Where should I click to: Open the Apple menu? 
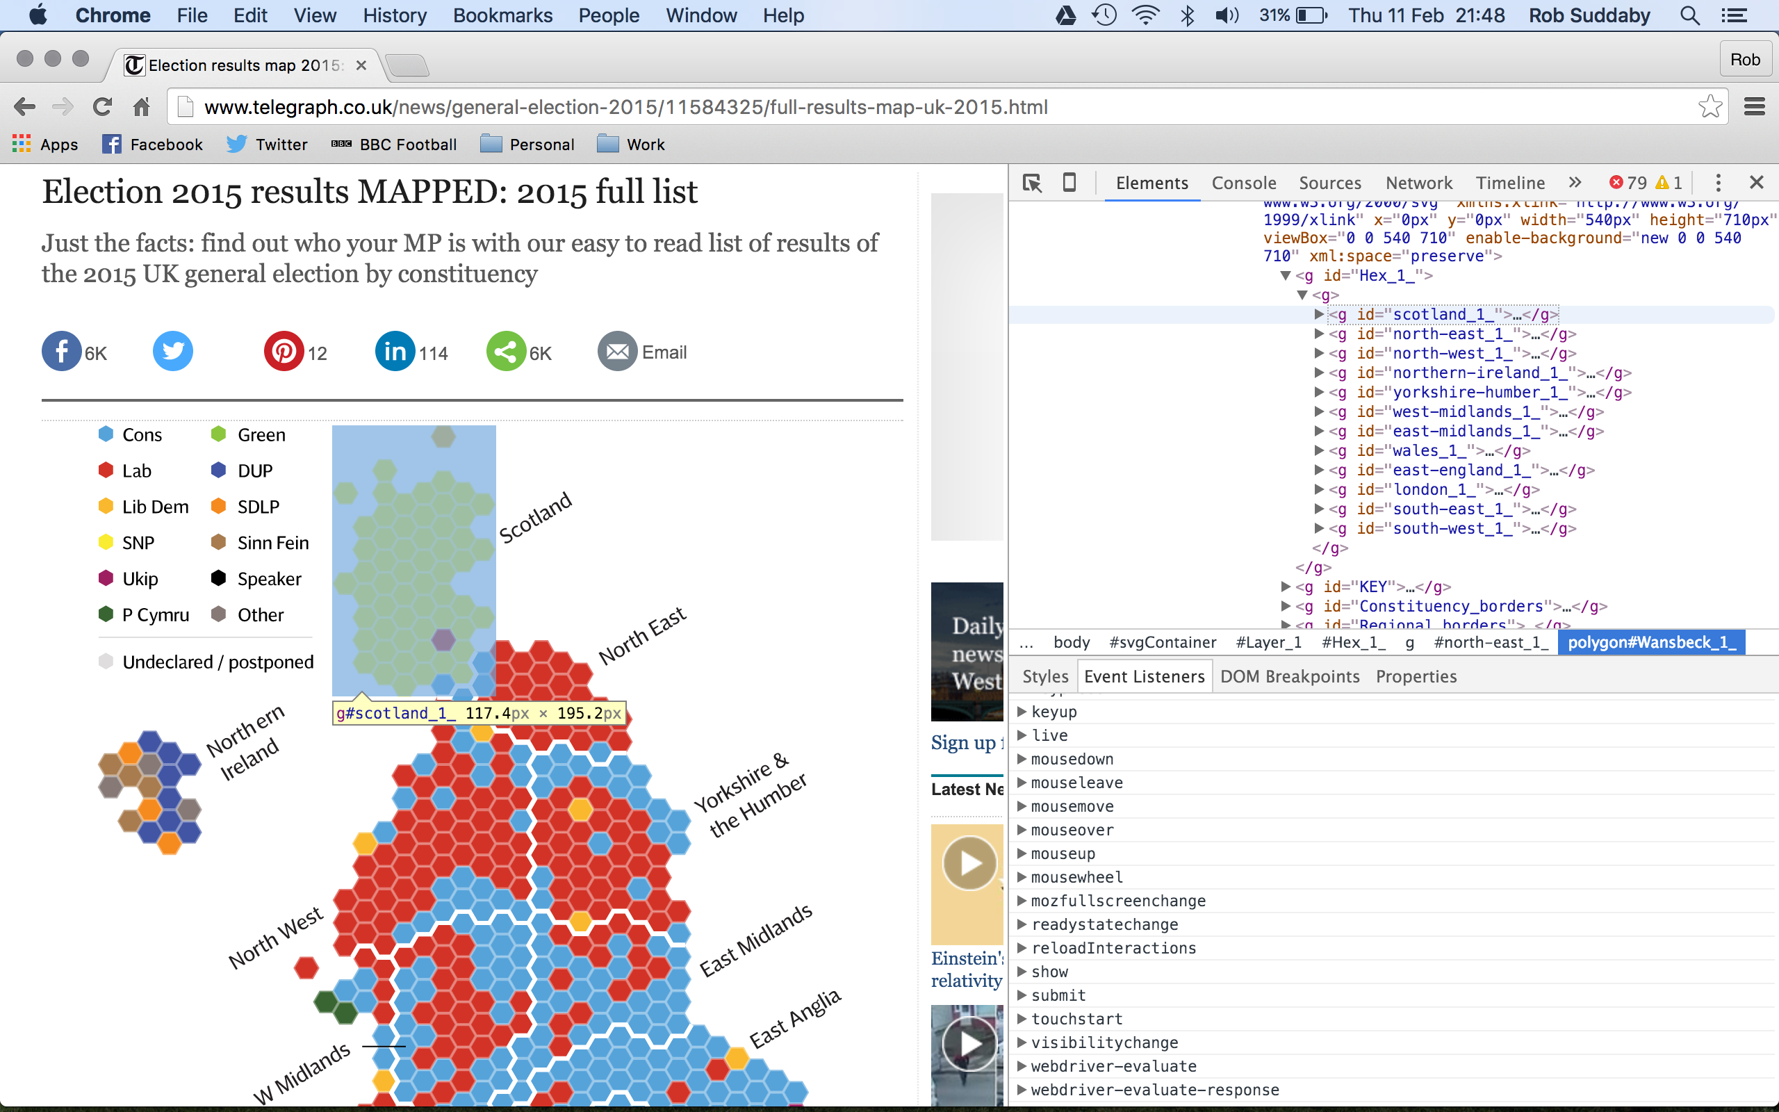click(38, 15)
